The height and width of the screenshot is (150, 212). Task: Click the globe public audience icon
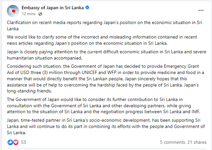click(40, 14)
